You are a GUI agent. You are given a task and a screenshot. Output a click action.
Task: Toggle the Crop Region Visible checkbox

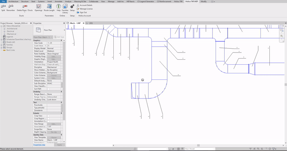pos(49,118)
